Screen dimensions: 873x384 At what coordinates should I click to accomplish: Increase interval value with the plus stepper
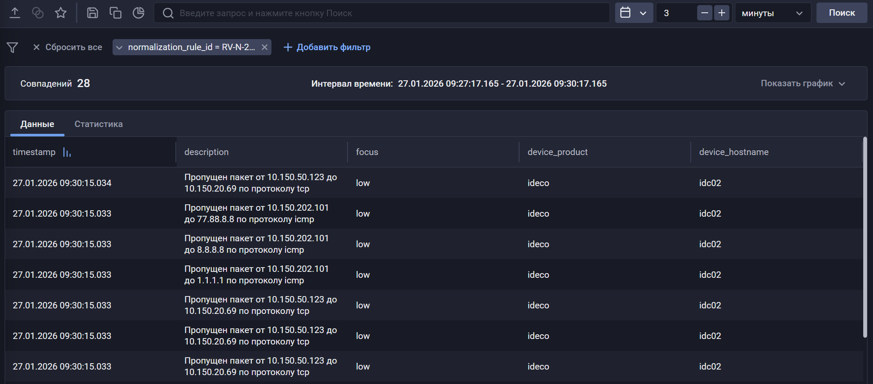721,13
